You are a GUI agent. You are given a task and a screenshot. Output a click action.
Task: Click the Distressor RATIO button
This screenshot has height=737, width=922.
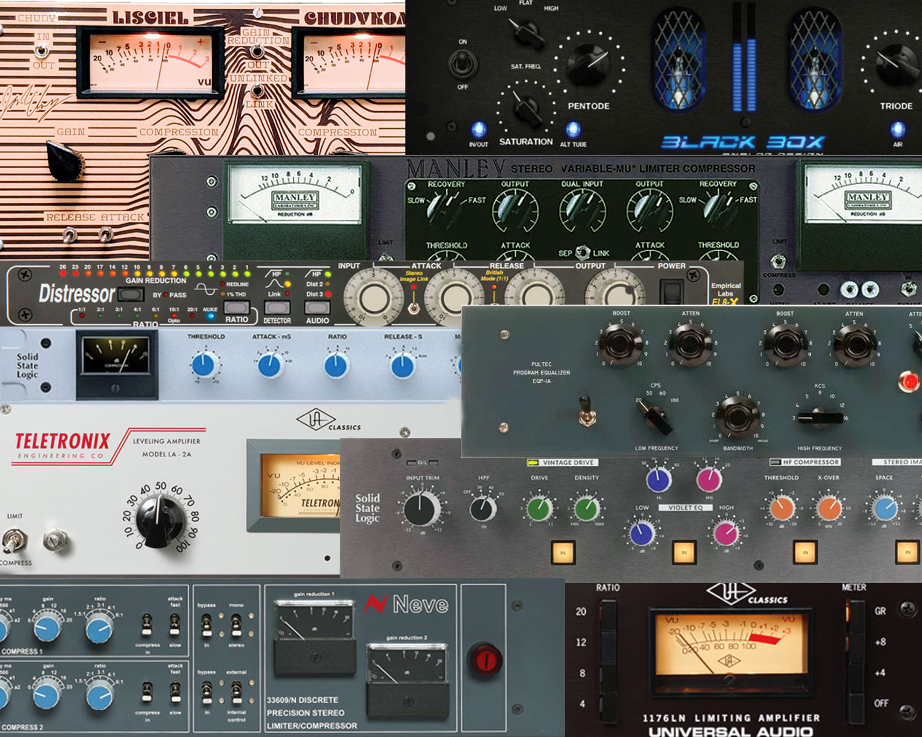tap(236, 307)
